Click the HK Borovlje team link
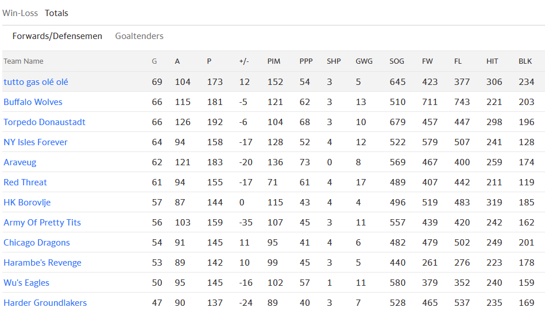 (x=27, y=203)
